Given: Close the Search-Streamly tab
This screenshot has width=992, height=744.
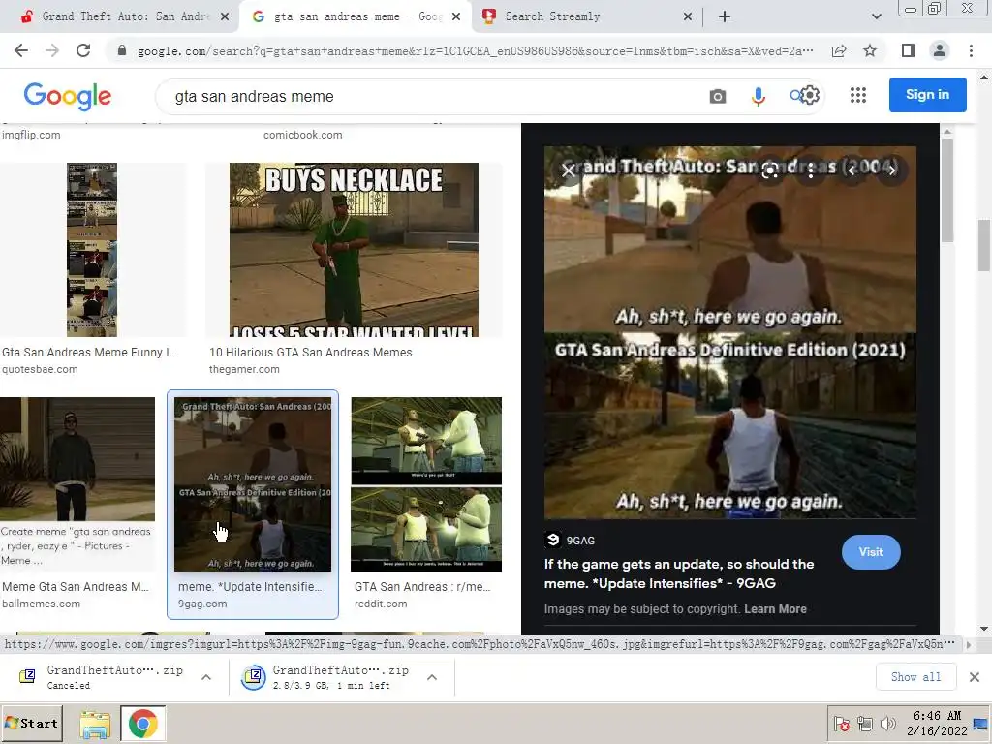Looking at the screenshot, I should pyautogui.click(x=688, y=16).
